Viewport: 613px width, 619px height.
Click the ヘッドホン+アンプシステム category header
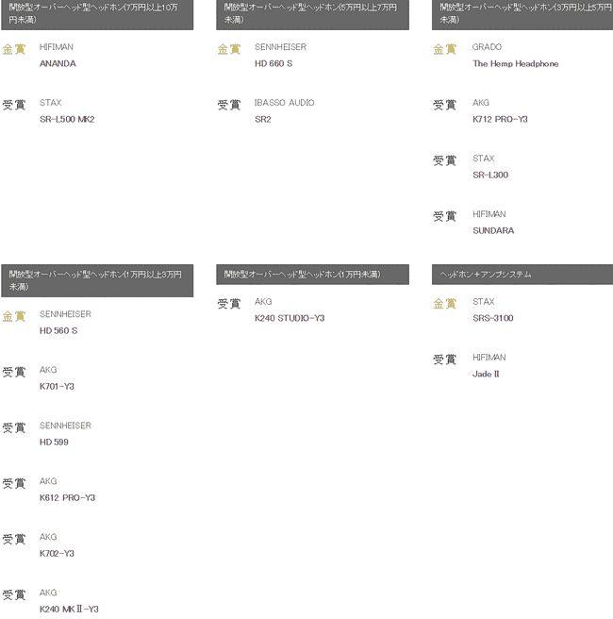[x=522, y=275]
